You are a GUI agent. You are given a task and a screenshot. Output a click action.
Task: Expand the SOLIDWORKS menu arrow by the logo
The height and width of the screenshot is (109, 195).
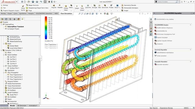coord(17,2)
